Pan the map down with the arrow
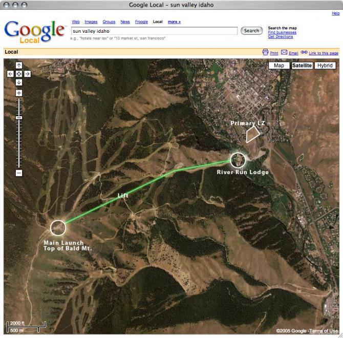 pyautogui.click(x=19, y=82)
